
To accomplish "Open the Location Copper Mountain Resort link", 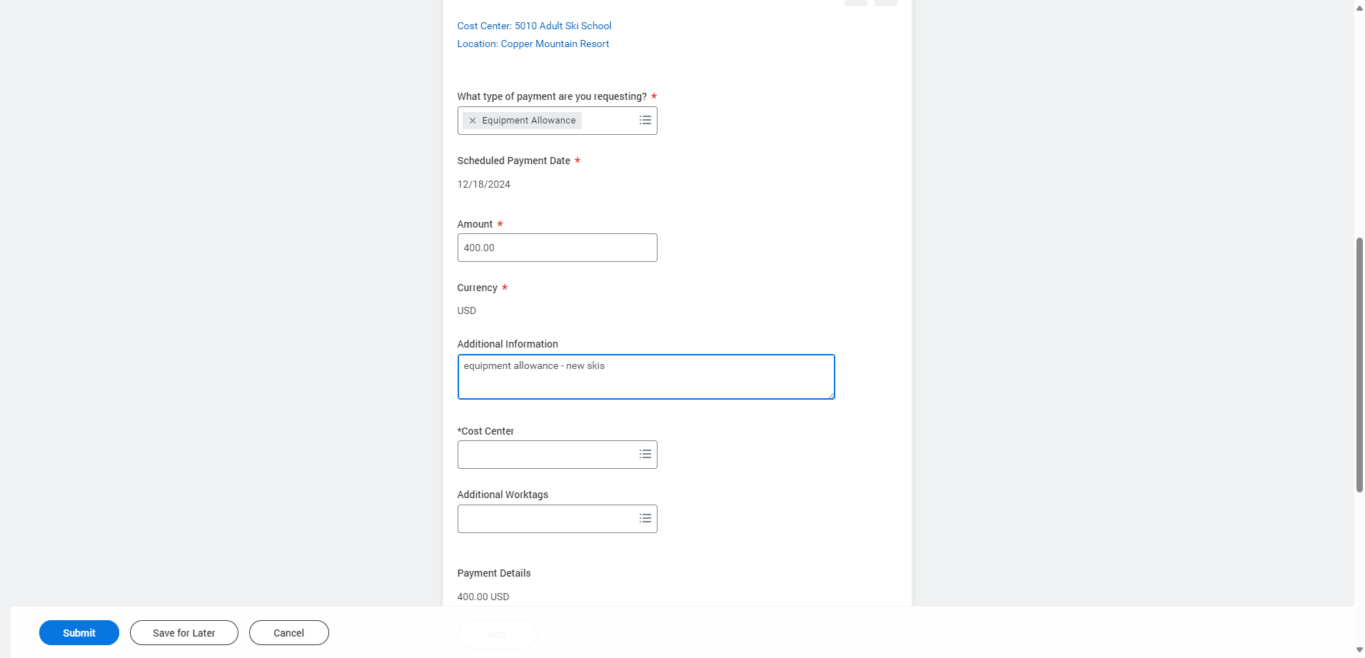I will pyautogui.click(x=533, y=44).
